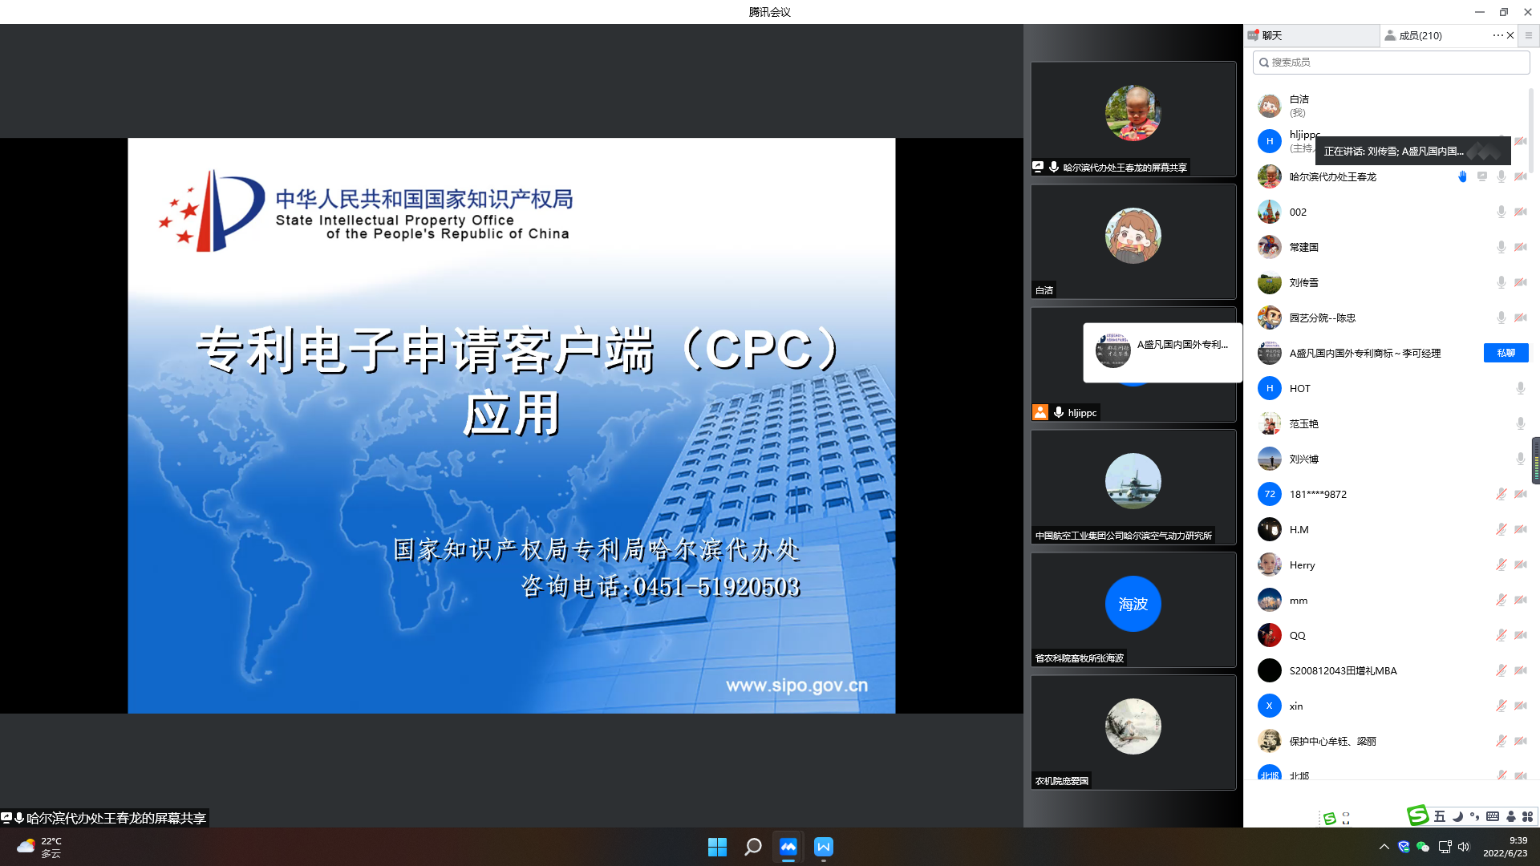Close the members panel with X icon
The width and height of the screenshot is (1540, 866).
click(x=1510, y=35)
